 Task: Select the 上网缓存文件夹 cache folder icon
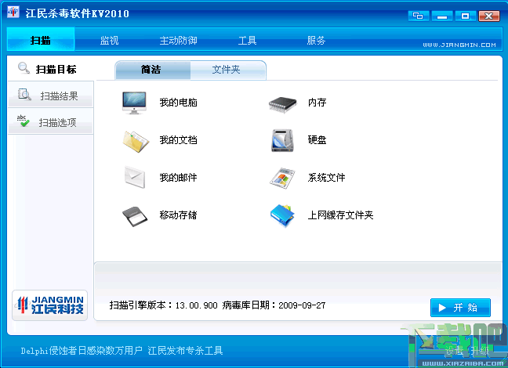282,215
